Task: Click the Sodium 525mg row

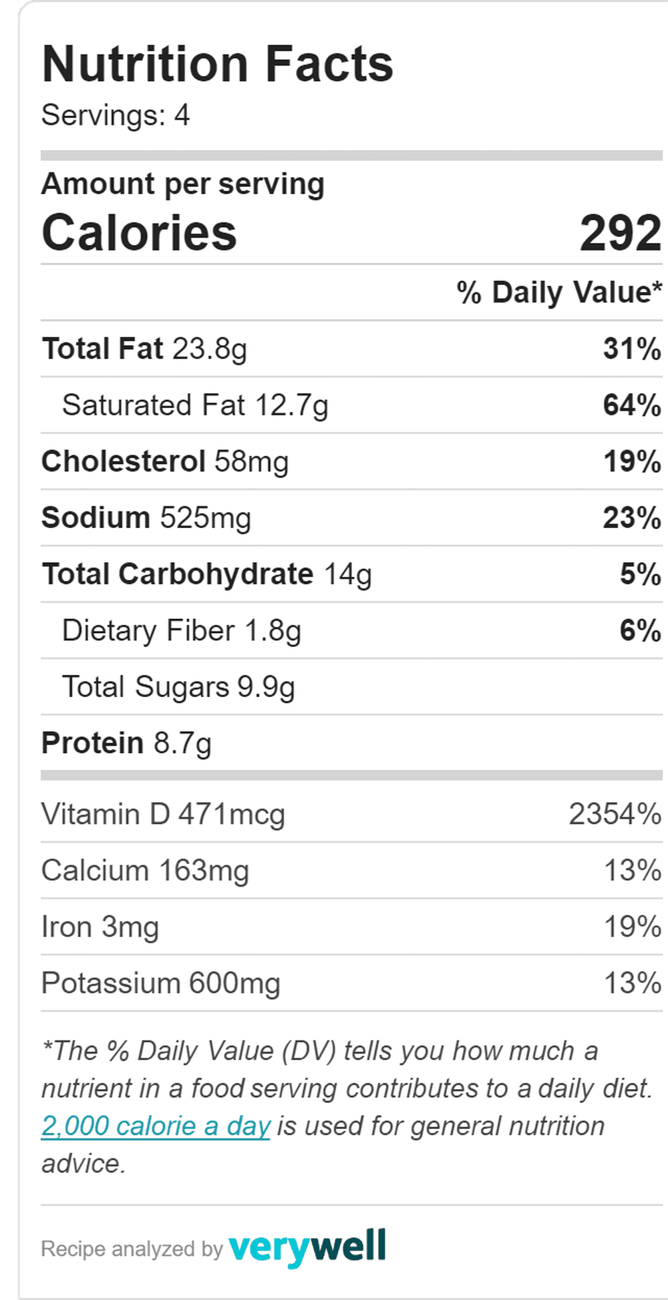Action: pos(351,518)
